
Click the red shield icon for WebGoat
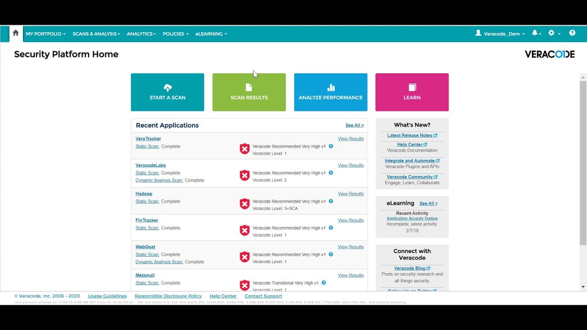[x=245, y=257]
